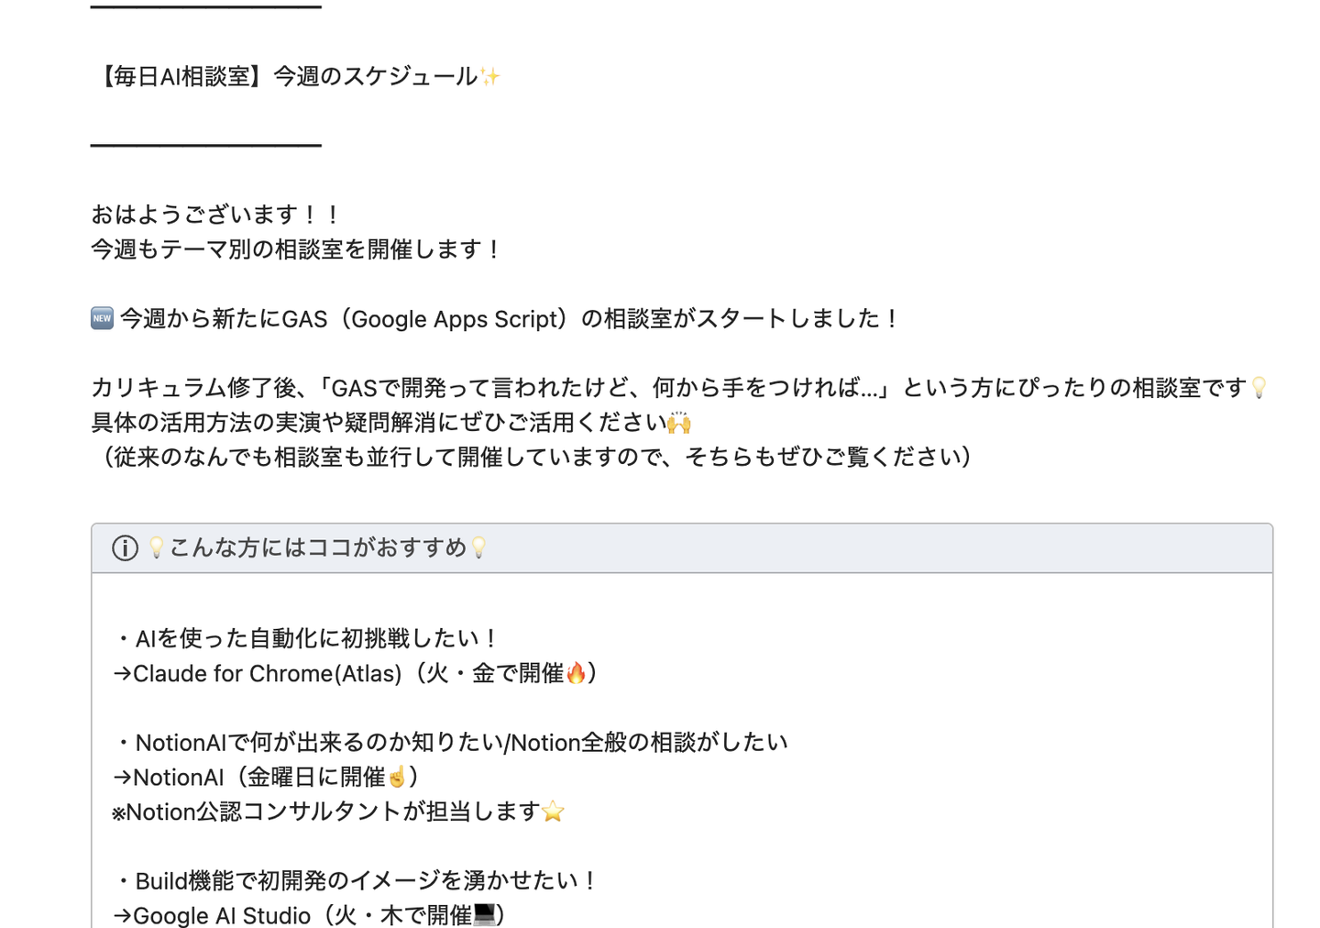Click the Claude for Chrome(Atlas) text

coord(268,674)
